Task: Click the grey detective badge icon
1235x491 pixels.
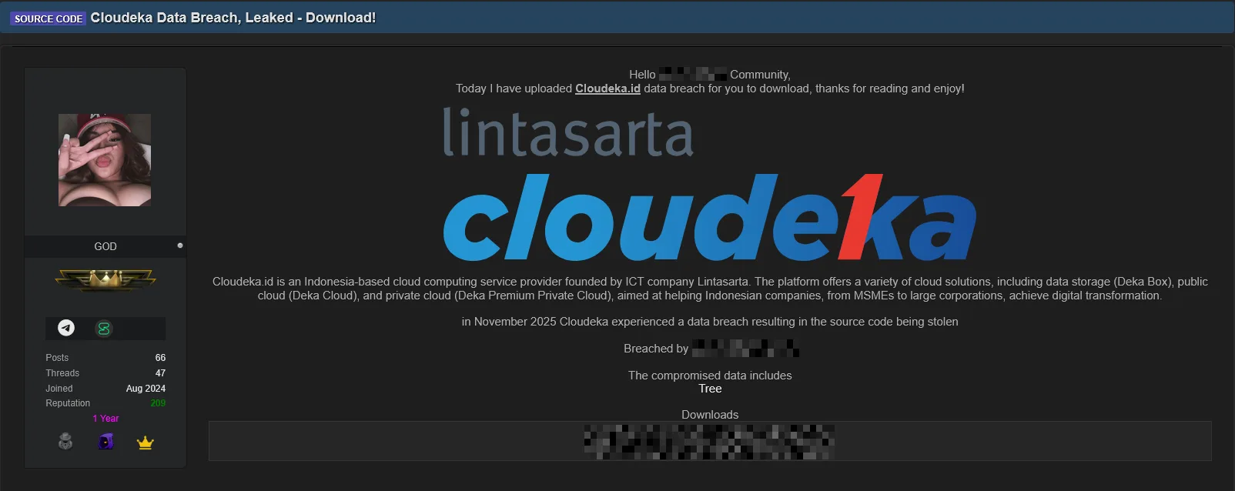Action: point(65,442)
